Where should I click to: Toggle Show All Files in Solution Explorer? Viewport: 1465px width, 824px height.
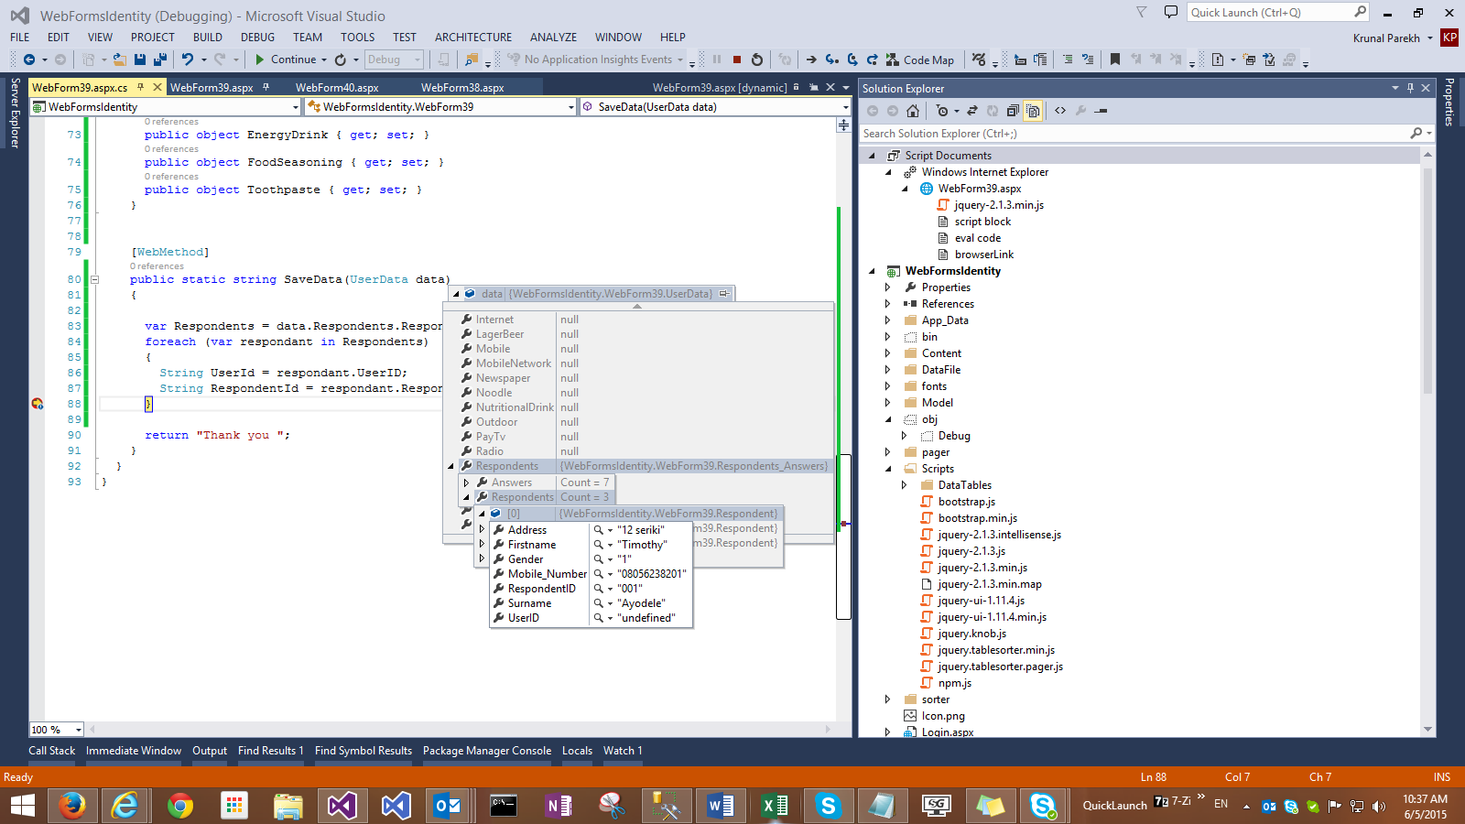[x=1033, y=111]
